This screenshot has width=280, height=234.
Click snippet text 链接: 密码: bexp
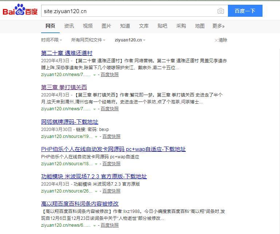pyautogui.click(x=92, y=130)
